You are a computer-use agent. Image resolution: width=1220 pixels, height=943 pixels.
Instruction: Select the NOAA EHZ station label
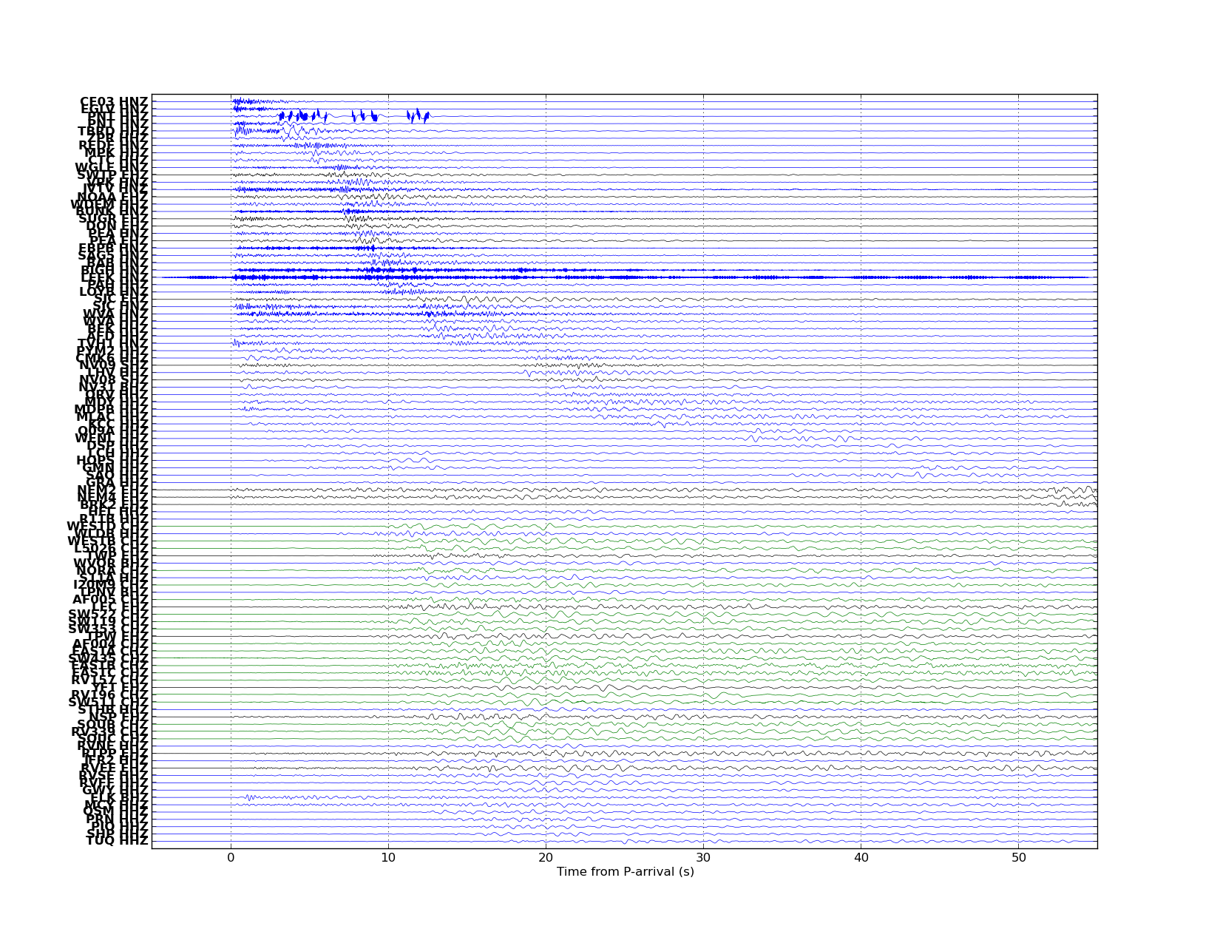pos(112,197)
